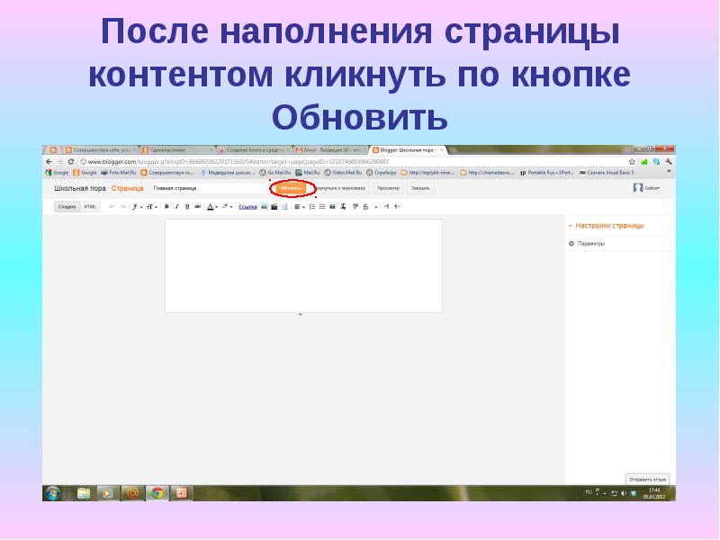Viewport: 720px width, 540px height.
Task: Toggle underline text formatting
Action: [186, 207]
